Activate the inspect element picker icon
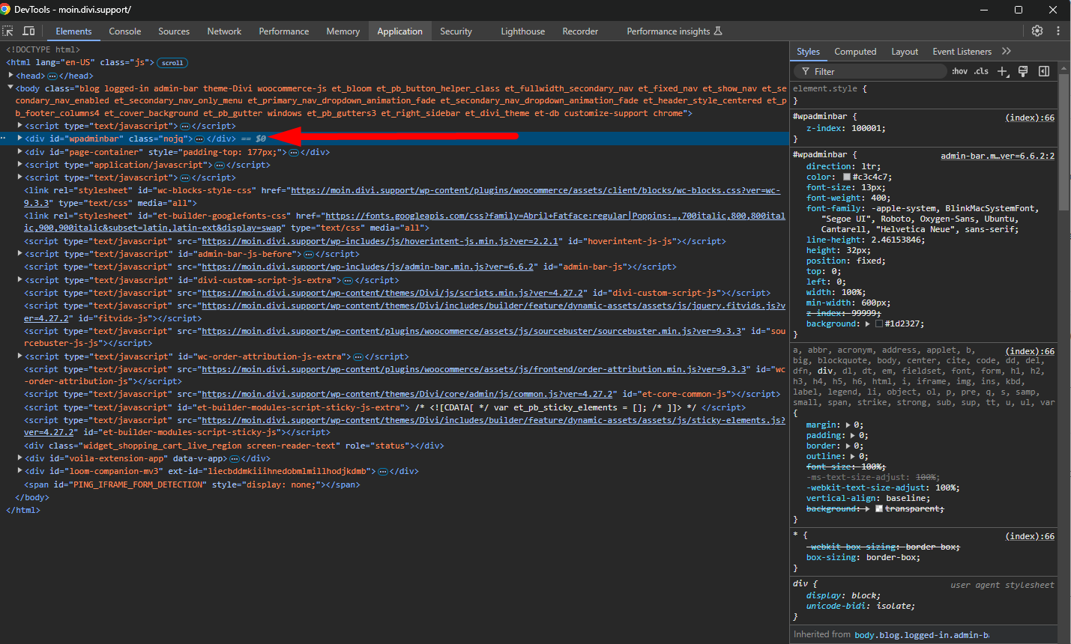 point(8,31)
